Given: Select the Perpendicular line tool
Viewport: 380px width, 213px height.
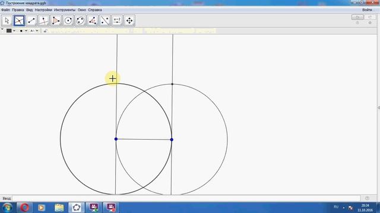Looking at the screenshot, I should pyautogui.click(x=43, y=21).
